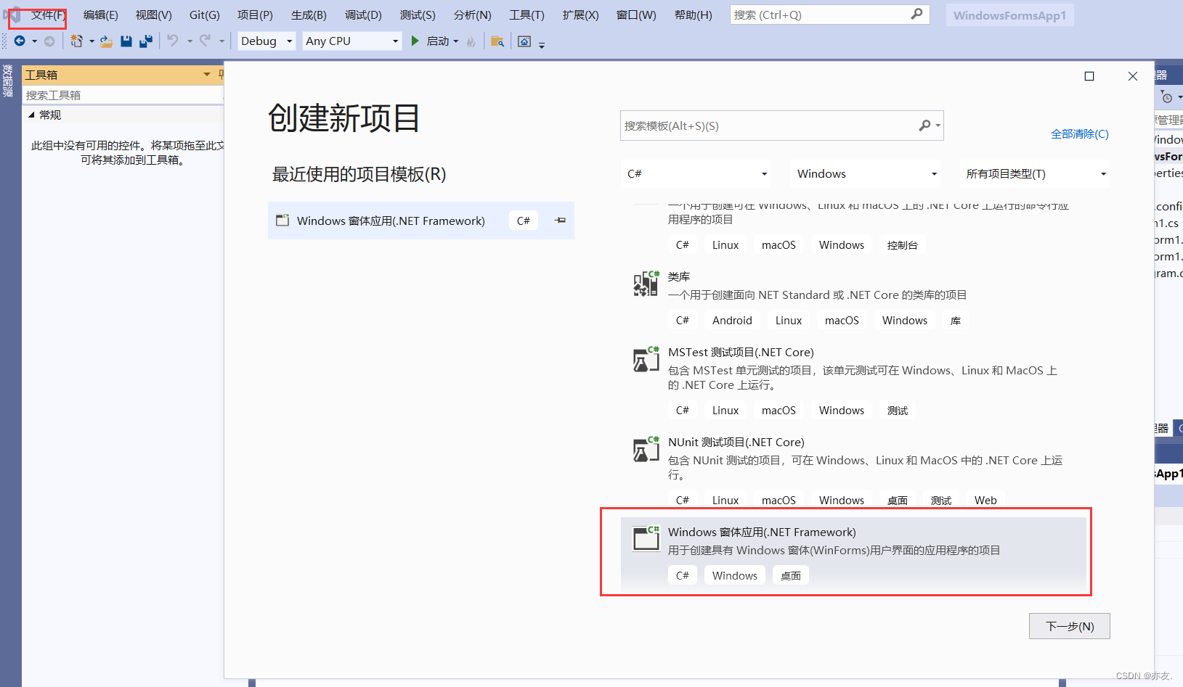
Task: Close the 创建新项目 dialog
Action: coord(1133,76)
